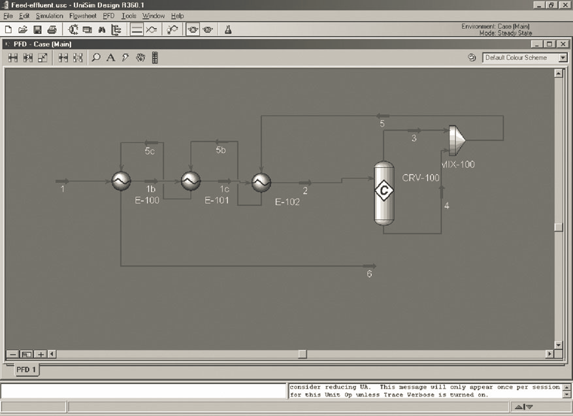Activate the hand pan tool in the PFD toolbar
The width and height of the screenshot is (573, 416).
[x=140, y=58]
